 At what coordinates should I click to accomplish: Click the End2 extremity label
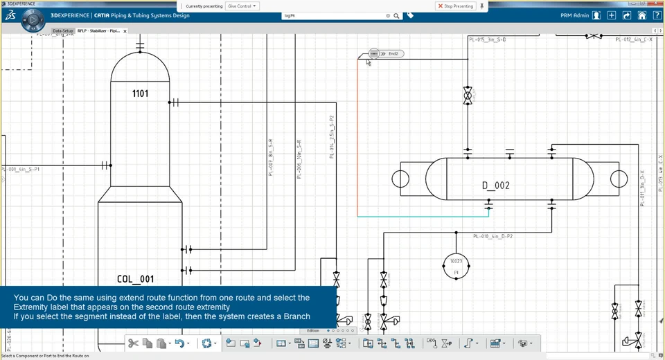click(393, 53)
